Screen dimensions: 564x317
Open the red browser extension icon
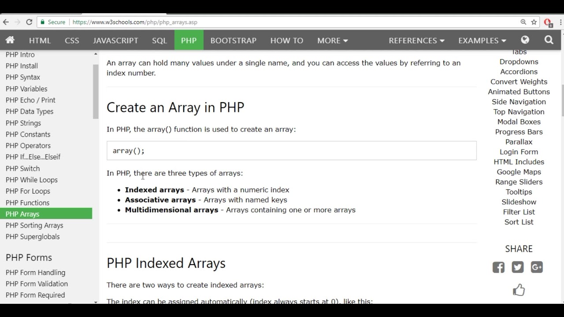pos(548,22)
